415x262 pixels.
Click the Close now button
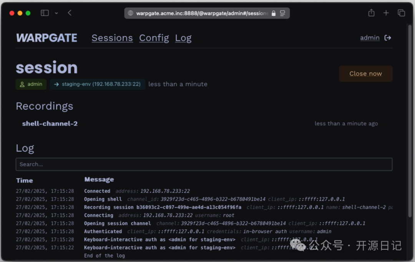[x=365, y=73]
